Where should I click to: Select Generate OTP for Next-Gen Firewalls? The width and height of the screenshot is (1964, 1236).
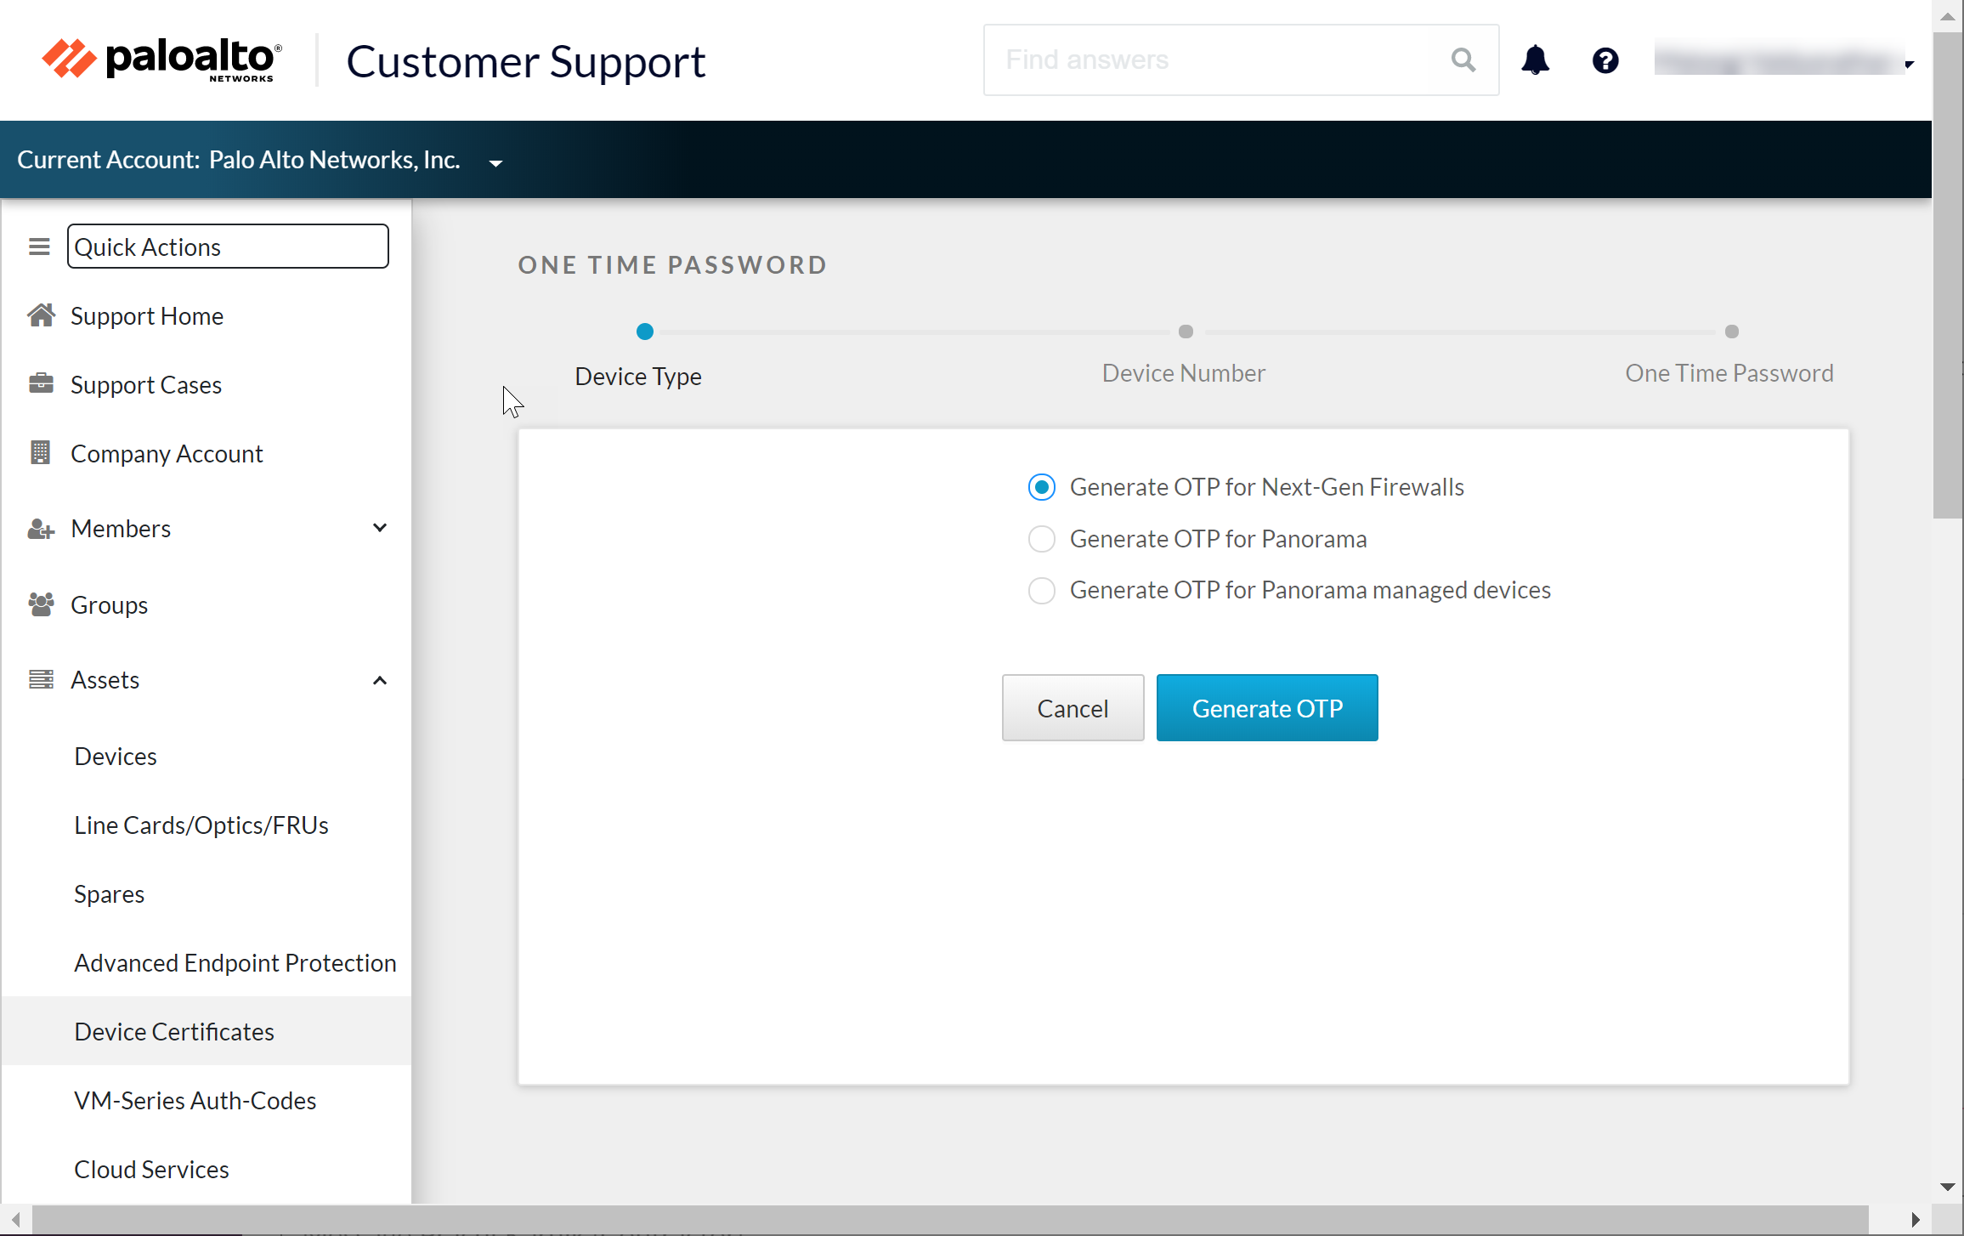[1041, 487]
